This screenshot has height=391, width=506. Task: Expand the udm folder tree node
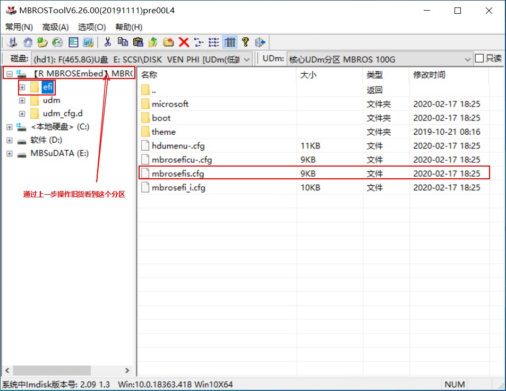(x=22, y=100)
